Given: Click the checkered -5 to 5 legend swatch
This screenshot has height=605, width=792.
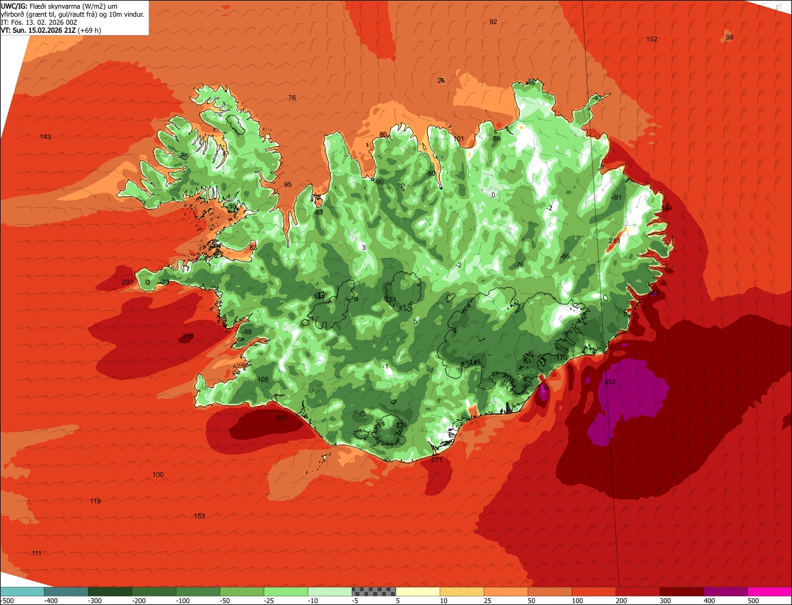Looking at the screenshot, I should coord(374,592).
